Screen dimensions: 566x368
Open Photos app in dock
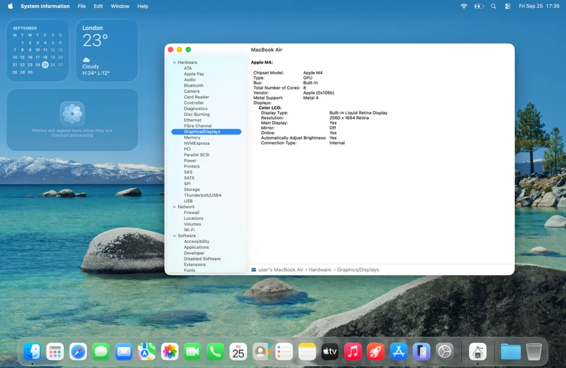coord(170,351)
